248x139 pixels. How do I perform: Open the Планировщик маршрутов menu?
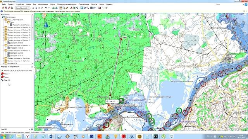tap(67, 4)
